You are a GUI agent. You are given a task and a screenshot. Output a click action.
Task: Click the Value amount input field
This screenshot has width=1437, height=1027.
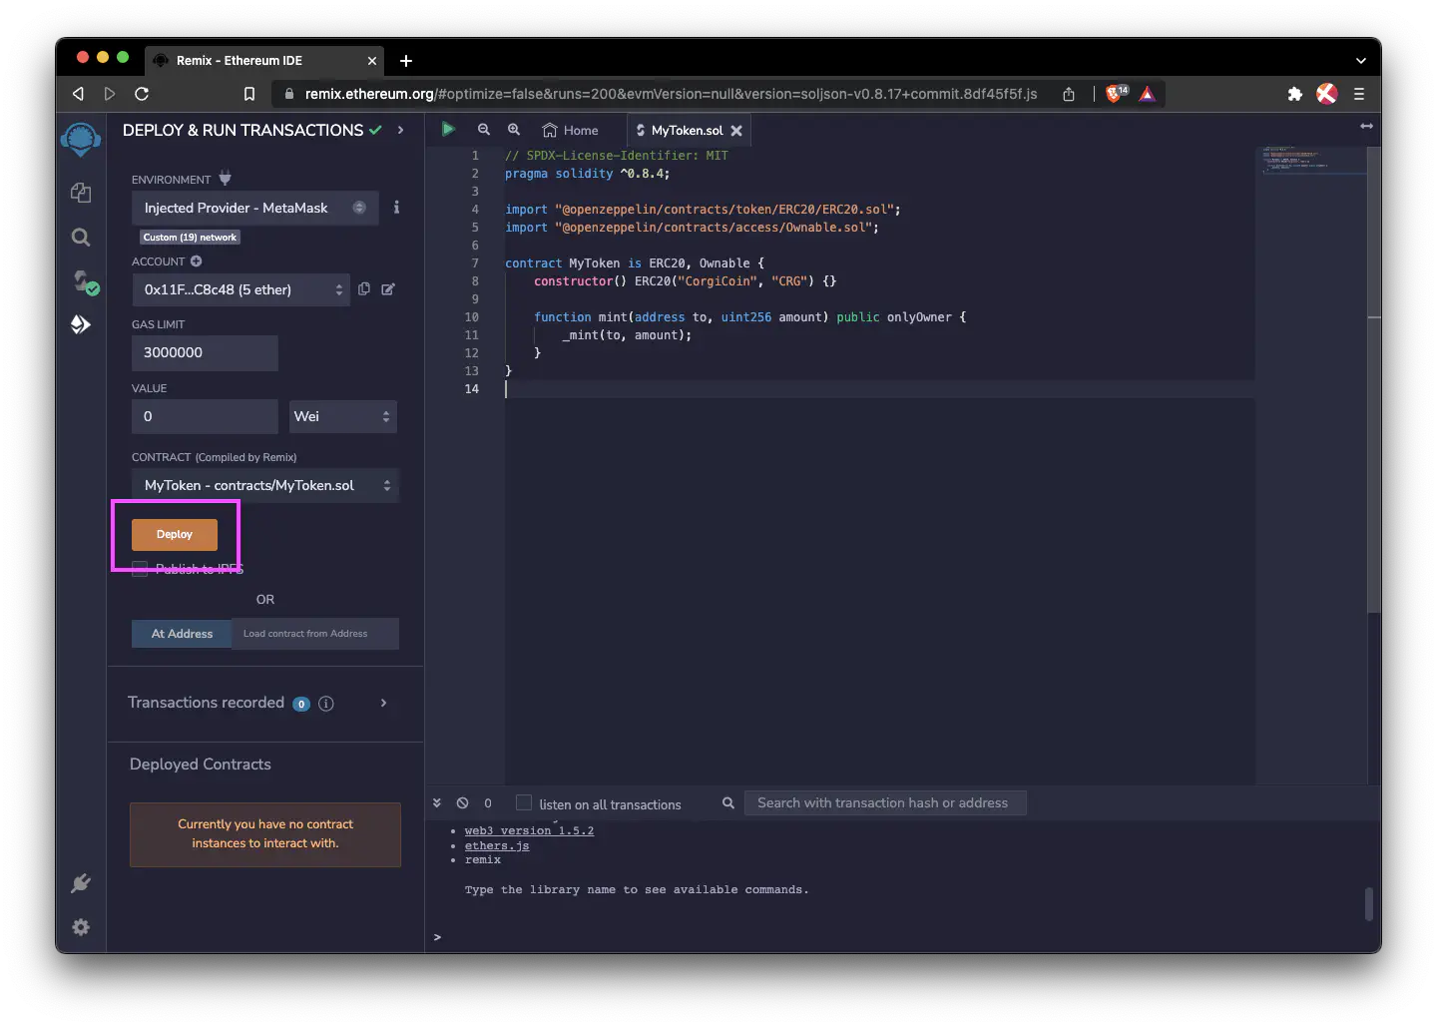pyautogui.click(x=205, y=416)
